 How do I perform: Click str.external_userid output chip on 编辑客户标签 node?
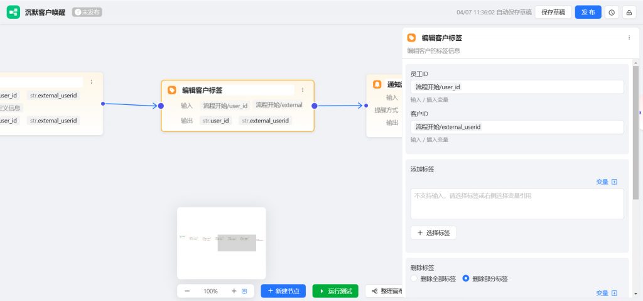coord(266,121)
